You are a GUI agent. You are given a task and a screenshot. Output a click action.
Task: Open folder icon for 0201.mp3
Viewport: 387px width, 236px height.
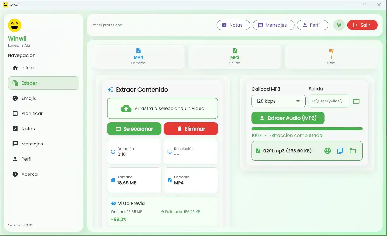[x=353, y=151]
